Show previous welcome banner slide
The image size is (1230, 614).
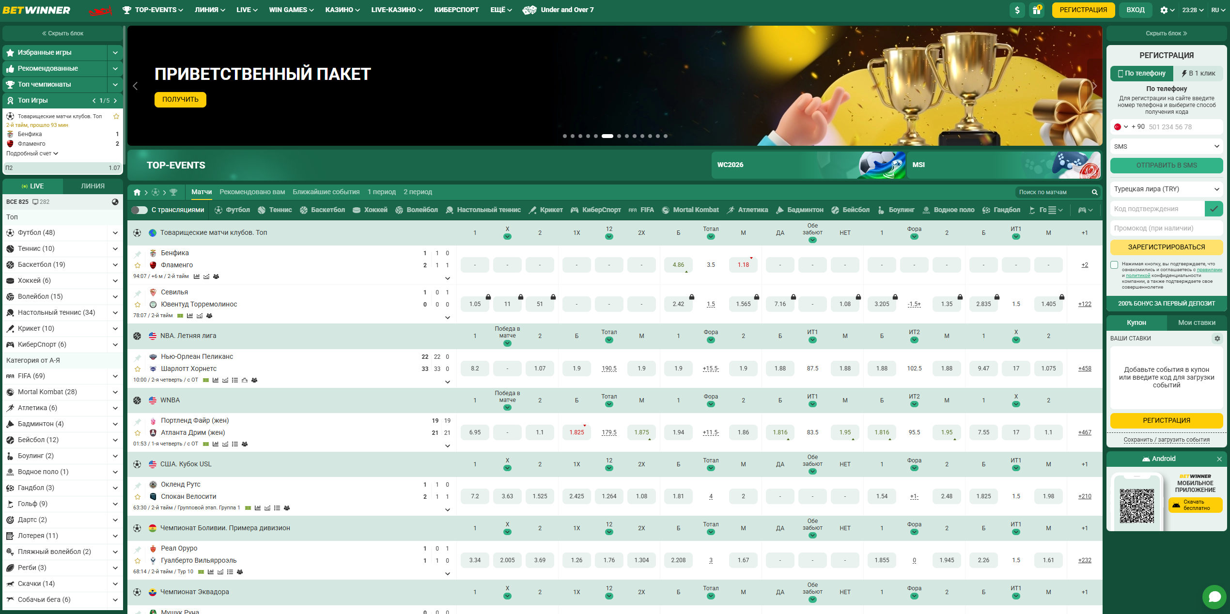pos(135,86)
